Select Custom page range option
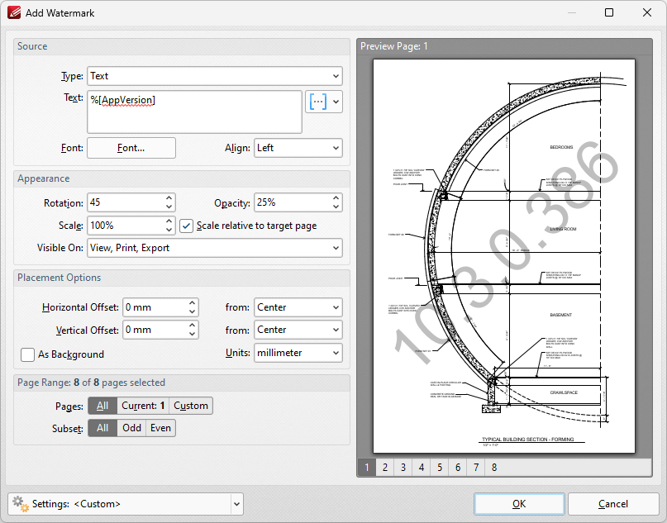Image resolution: width=667 pixels, height=523 pixels. [x=191, y=406]
